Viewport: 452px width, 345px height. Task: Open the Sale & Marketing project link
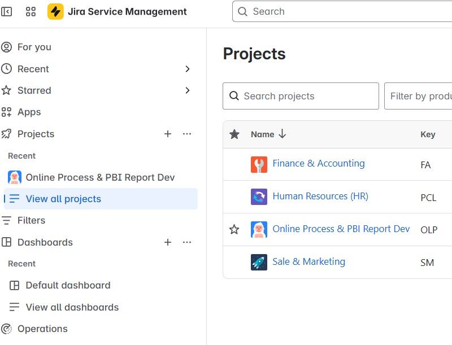pos(308,261)
